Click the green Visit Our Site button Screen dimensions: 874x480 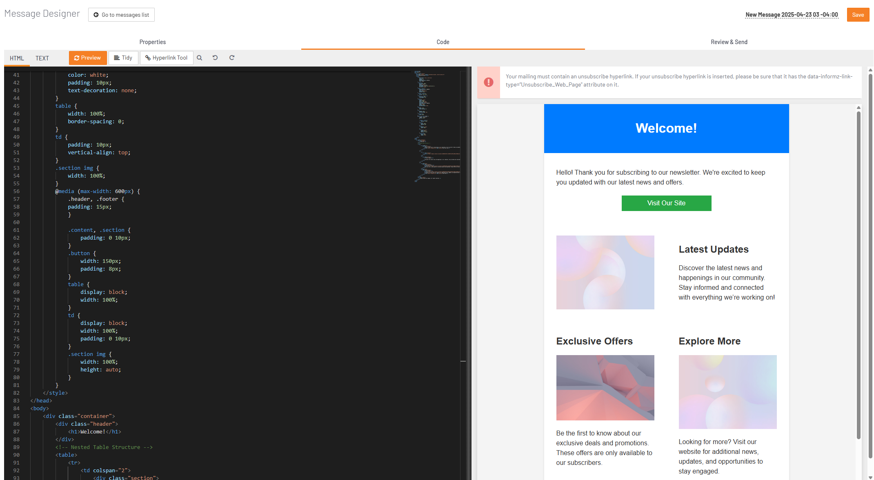point(666,203)
